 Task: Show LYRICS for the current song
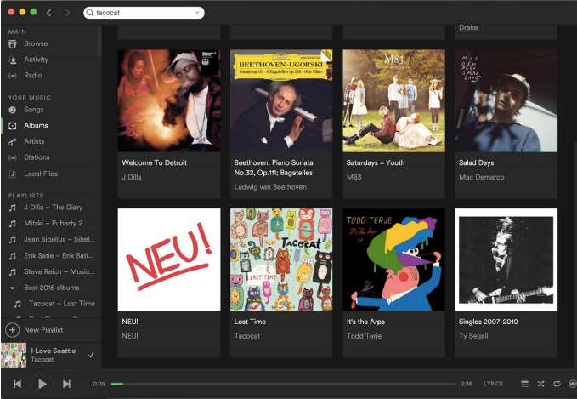[x=493, y=384]
